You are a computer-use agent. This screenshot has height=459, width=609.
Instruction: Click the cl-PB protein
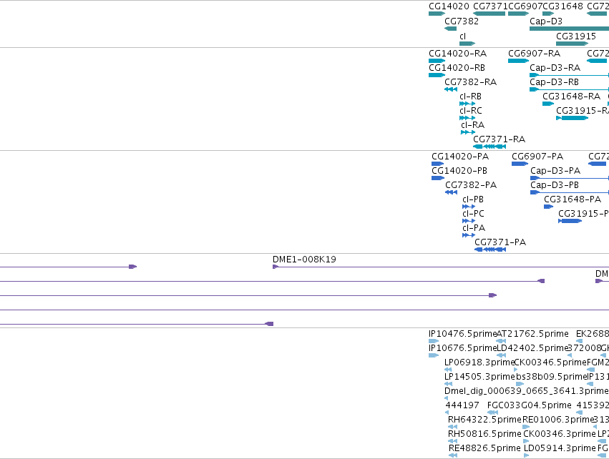coord(473,199)
